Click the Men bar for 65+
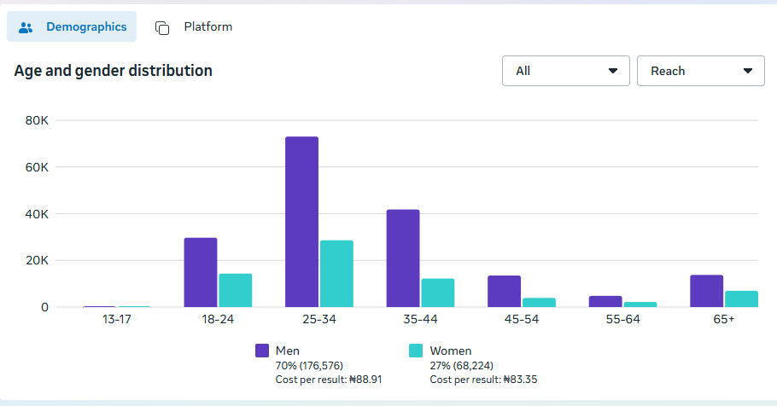This screenshot has width=777, height=406. (x=707, y=291)
